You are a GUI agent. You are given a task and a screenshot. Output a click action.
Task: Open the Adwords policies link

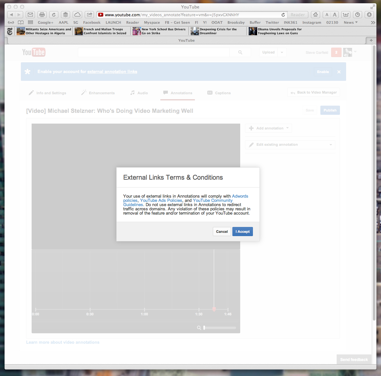(x=240, y=196)
